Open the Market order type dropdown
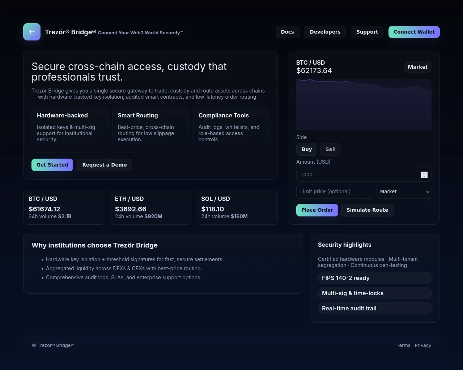 (x=404, y=192)
